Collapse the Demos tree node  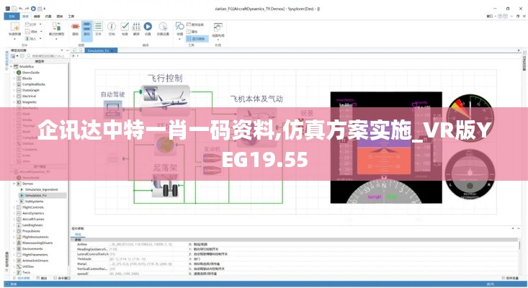click(14, 184)
